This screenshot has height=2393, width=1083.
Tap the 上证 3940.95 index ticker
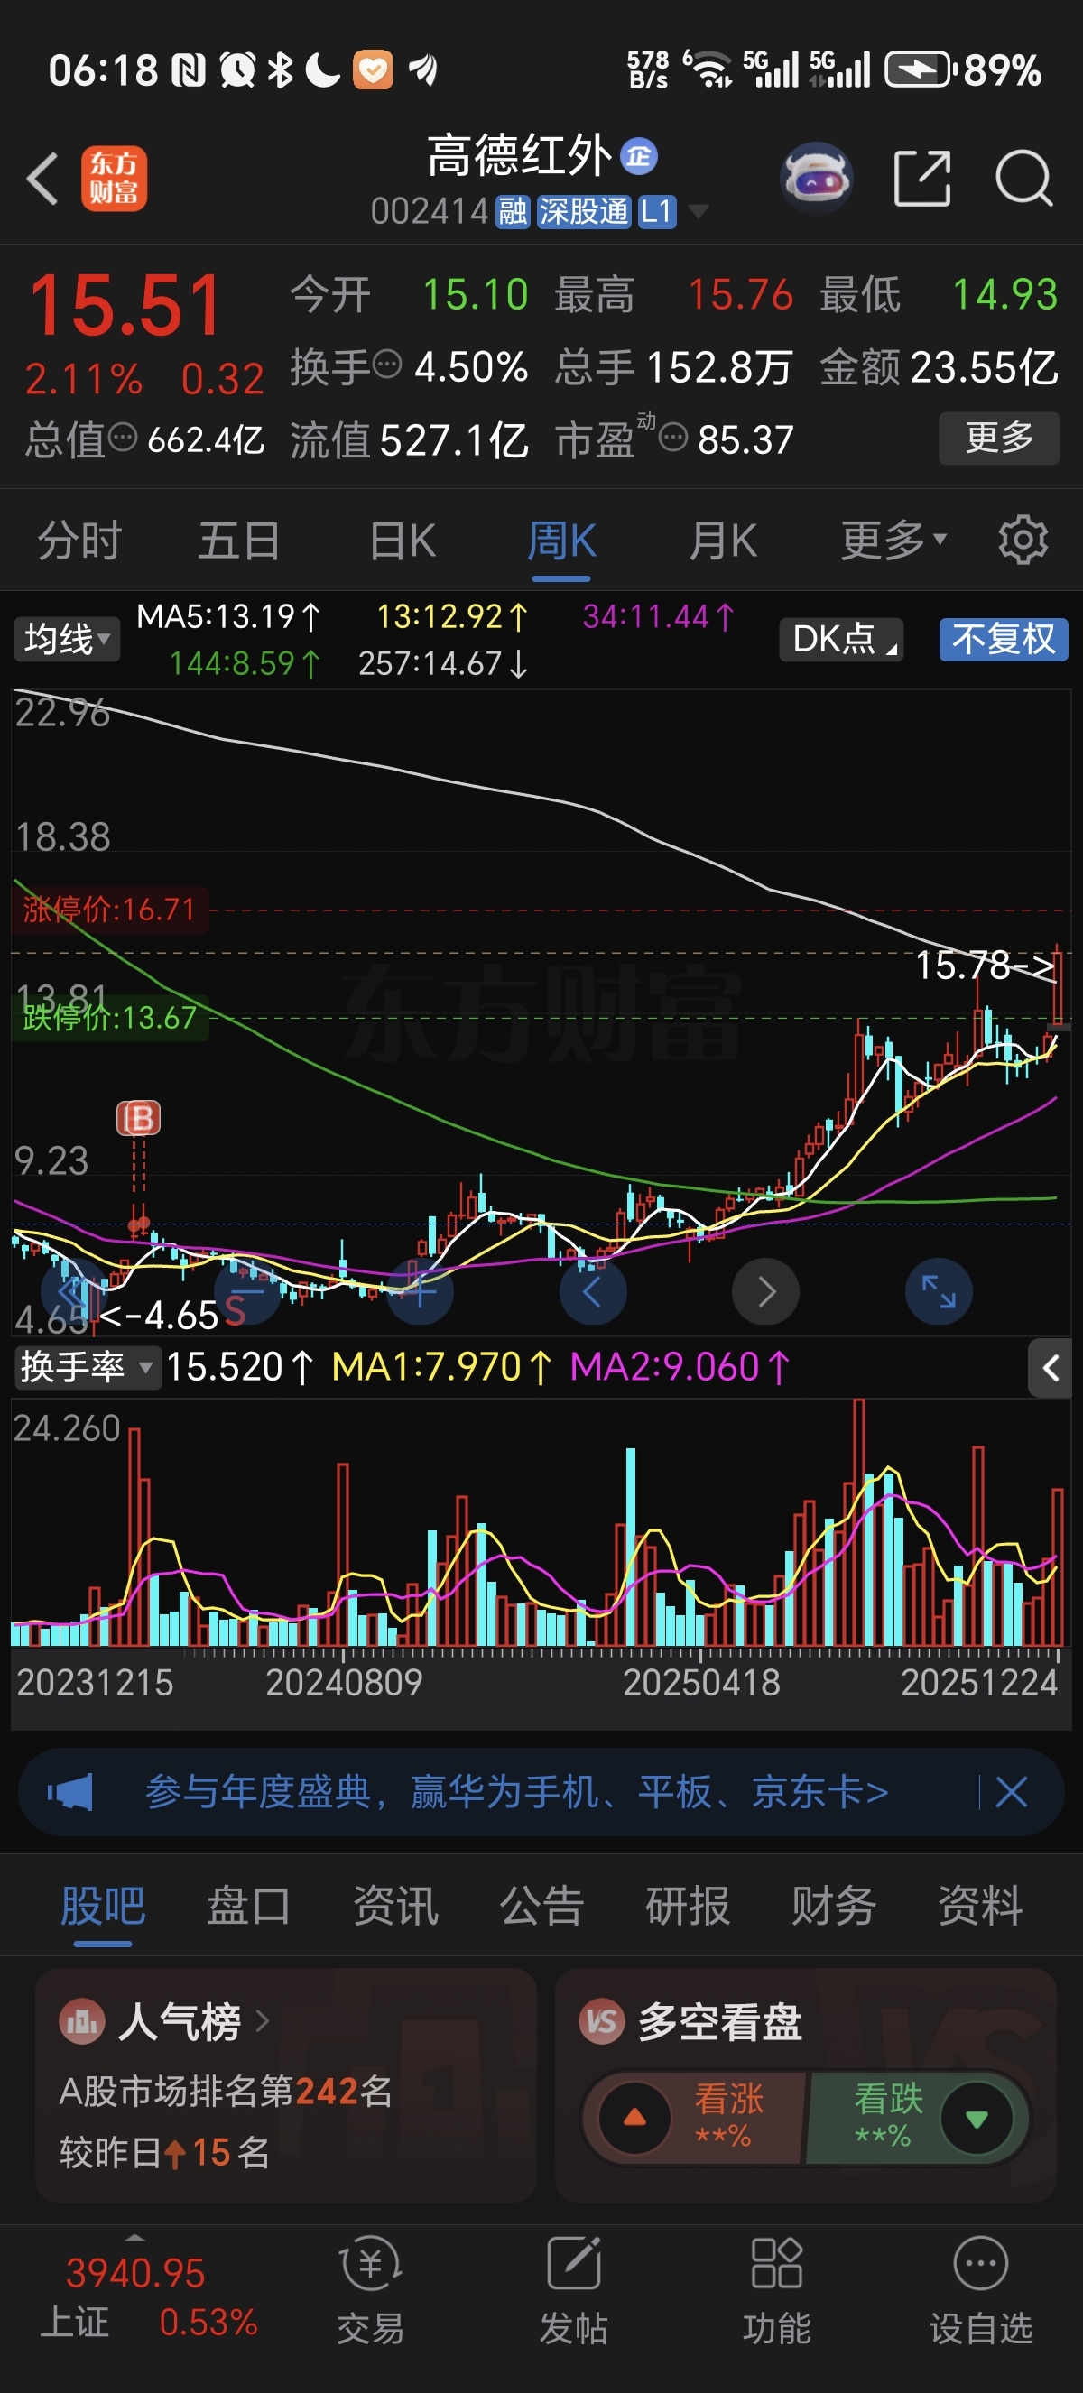pyautogui.click(x=149, y=2297)
